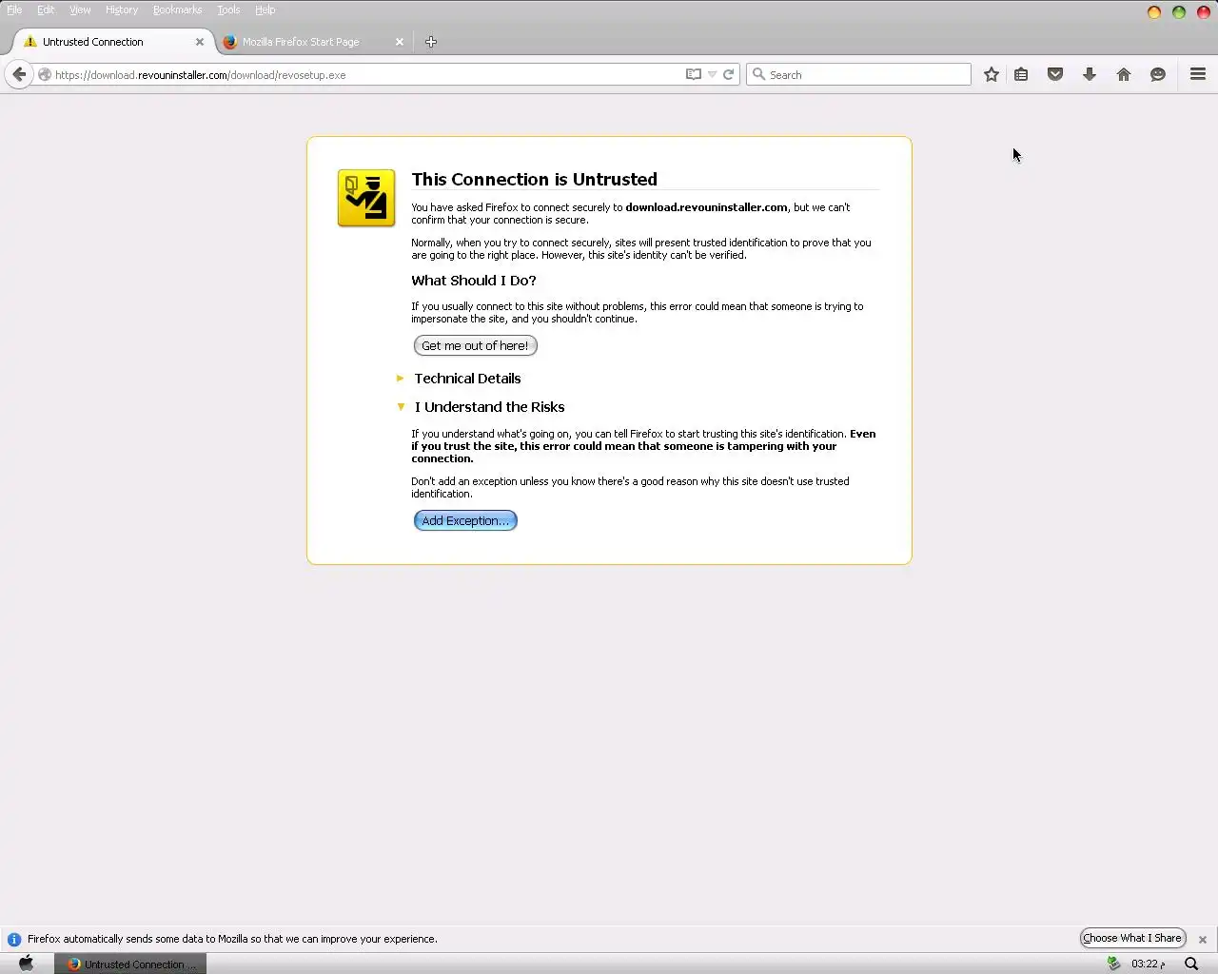Switch to Mozilla Firefox Start Page tab

314,42
